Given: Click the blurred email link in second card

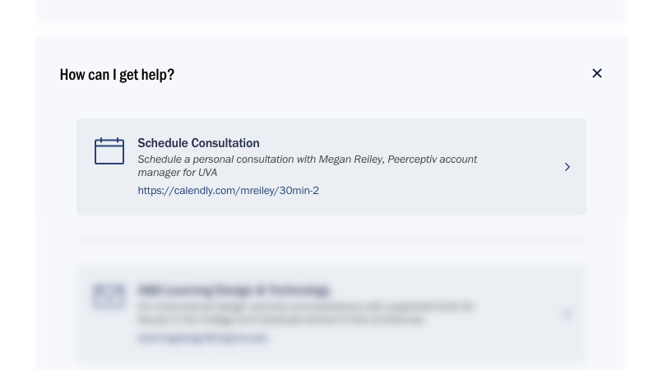Looking at the screenshot, I should click(202, 338).
